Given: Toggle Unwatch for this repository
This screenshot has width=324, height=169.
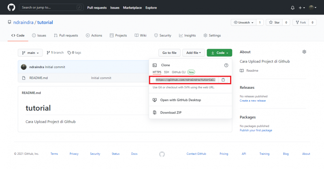Looking at the screenshot, I should click(243, 22).
